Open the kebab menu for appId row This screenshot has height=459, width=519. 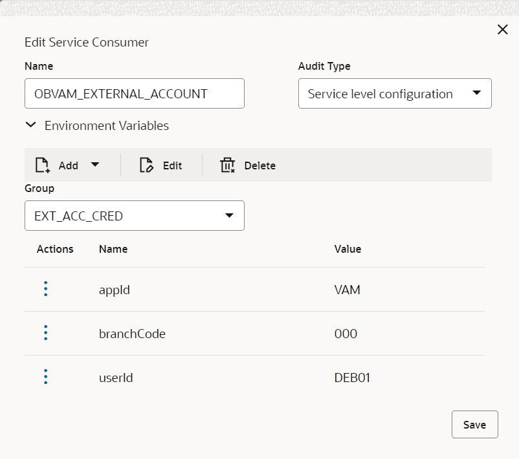click(x=45, y=289)
